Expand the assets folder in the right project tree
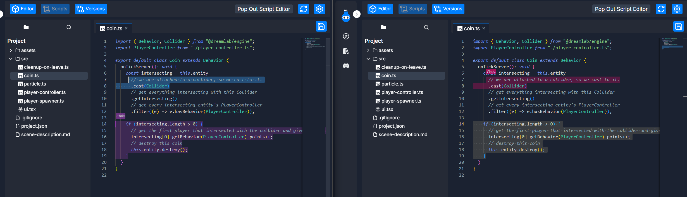The height and width of the screenshot is (197, 687). tap(368, 50)
